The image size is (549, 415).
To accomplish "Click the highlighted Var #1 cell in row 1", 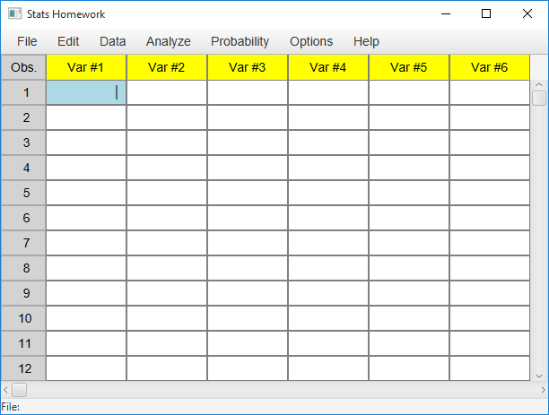I will [86, 92].
